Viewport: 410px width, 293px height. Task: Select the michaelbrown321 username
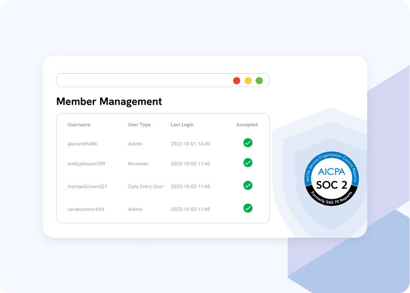(87, 186)
